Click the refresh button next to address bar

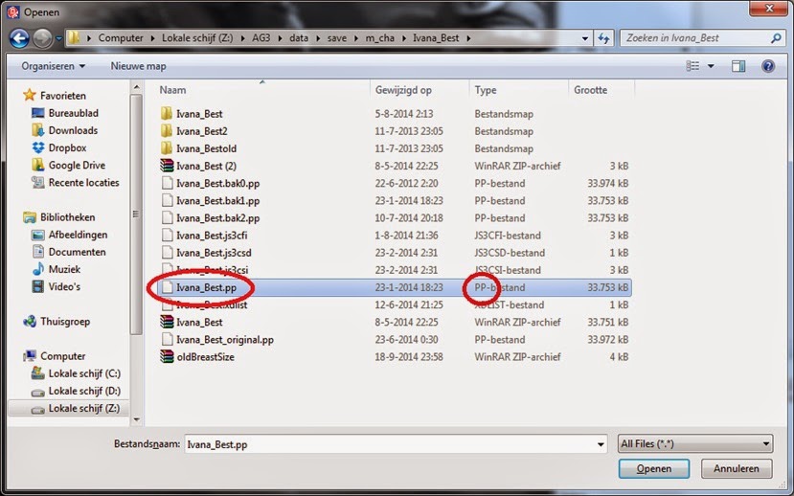[x=603, y=38]
